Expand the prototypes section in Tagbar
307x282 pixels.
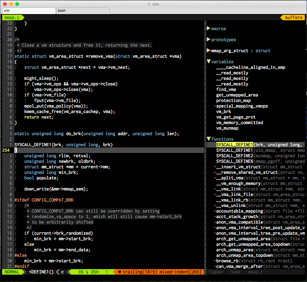[x=209, y=40]
